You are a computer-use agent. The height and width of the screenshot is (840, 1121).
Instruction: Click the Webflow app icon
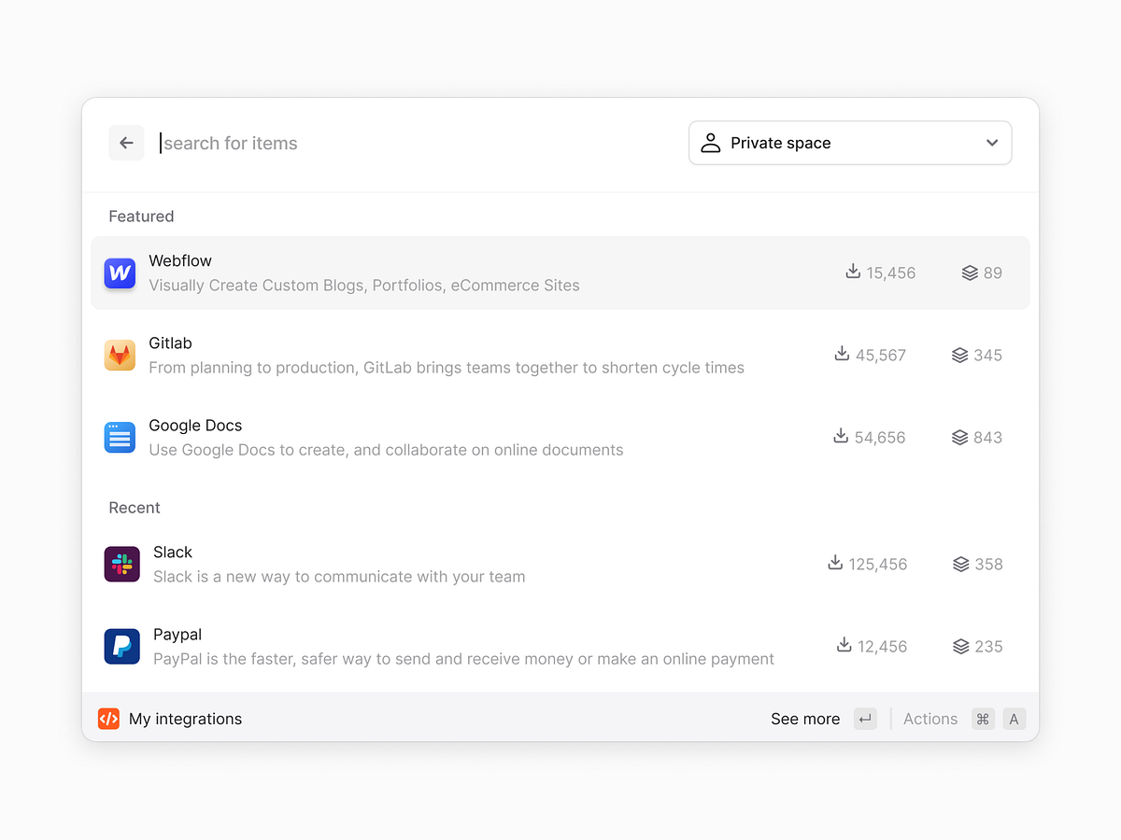120,273
